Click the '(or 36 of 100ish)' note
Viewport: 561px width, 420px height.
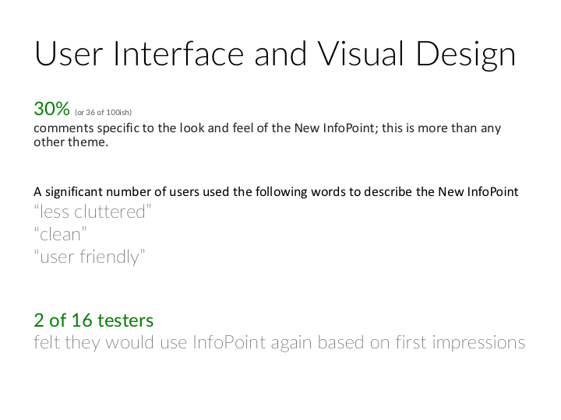[x=103, y=112]
